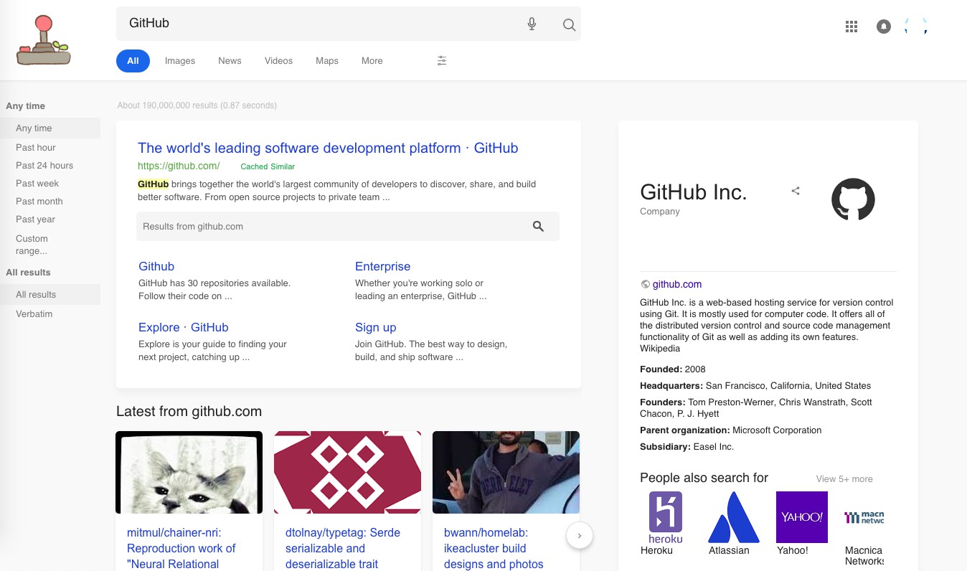967x571 pixels.
Task: Select the Heroku logo under People also search for
Action: pyautogui.click(x=664, y=516)
